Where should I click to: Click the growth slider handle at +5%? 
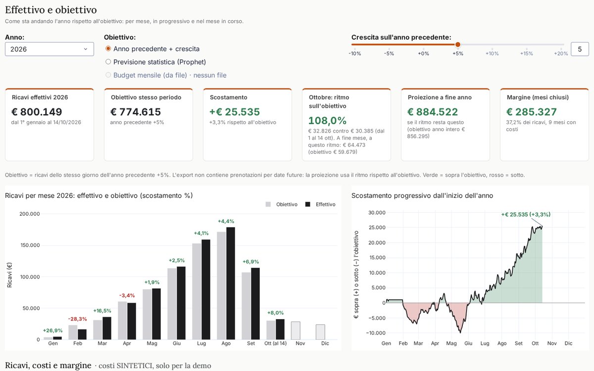click(458, 45)
